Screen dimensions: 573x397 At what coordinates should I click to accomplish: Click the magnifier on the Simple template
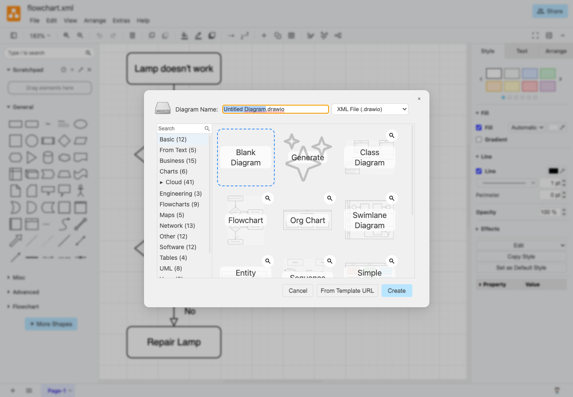(x=391, y=261)
